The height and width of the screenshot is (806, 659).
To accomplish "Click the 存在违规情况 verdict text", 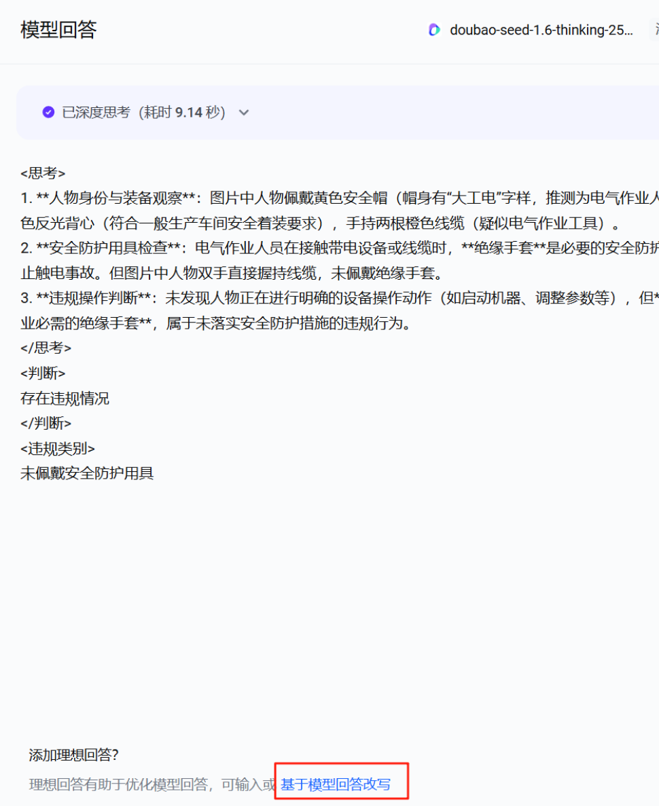I will click(x=65, y=399).
